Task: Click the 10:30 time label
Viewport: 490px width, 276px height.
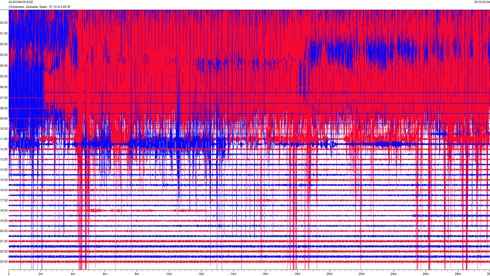Action: tap(4, 129)
